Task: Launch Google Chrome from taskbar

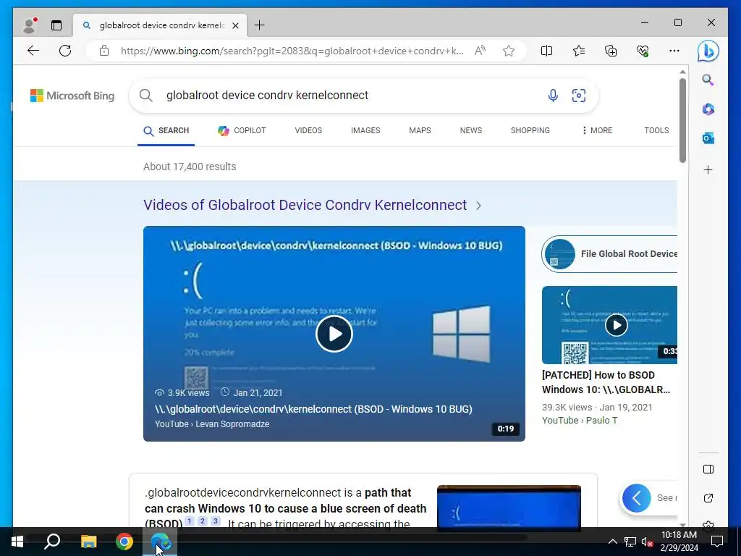Action: pos(124,542)
